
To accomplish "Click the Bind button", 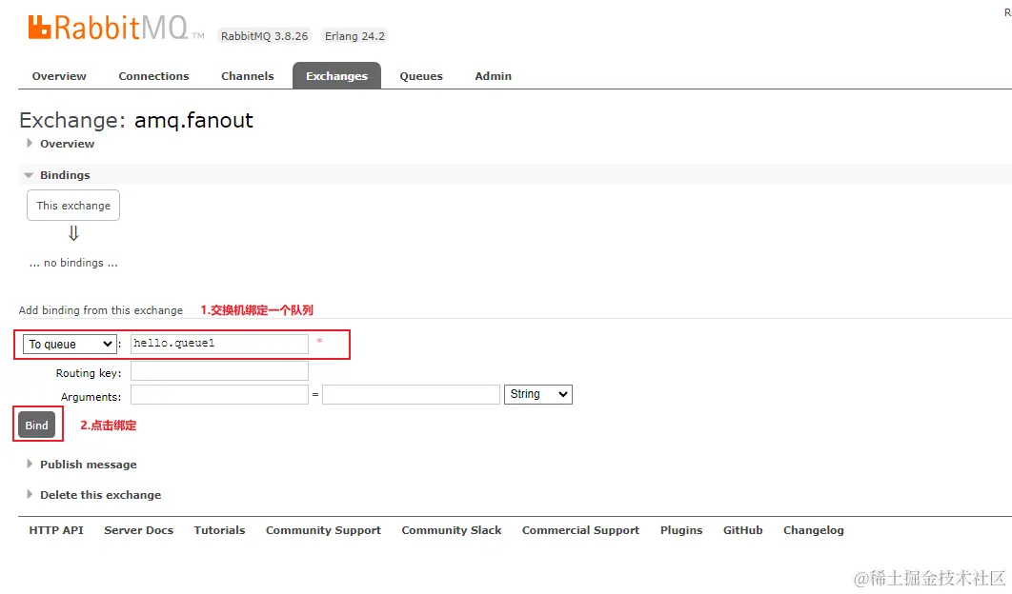I will coord(37,425).
